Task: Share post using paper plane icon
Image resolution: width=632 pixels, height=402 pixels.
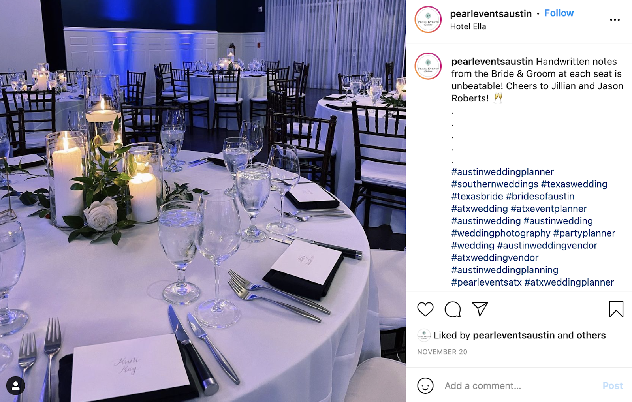Action: (480, 309)
